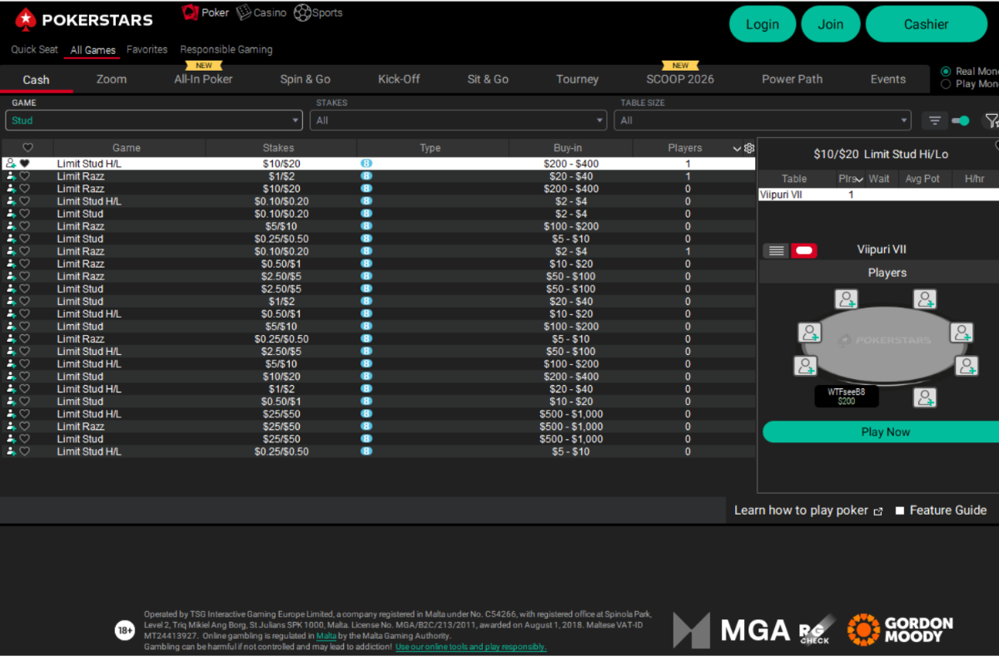Click the Login button
Screen dimensions: 999x661
pyautogui.click(x=762, y=24)
